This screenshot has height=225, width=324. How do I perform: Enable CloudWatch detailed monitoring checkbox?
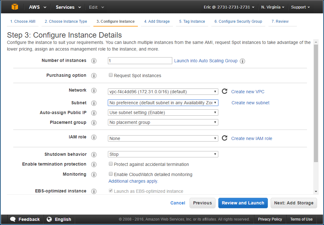[x=111, y=174]
